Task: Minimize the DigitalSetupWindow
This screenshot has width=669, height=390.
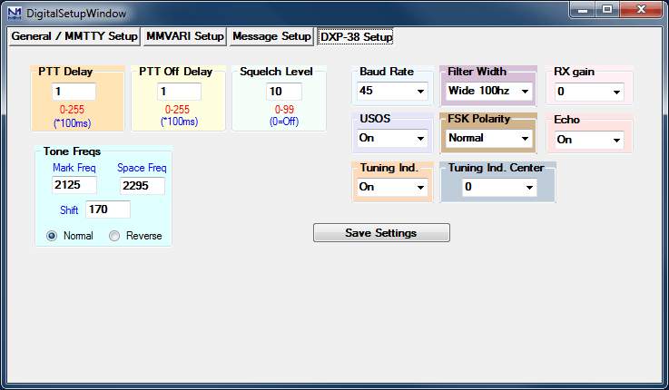Action: coord(583,9)
